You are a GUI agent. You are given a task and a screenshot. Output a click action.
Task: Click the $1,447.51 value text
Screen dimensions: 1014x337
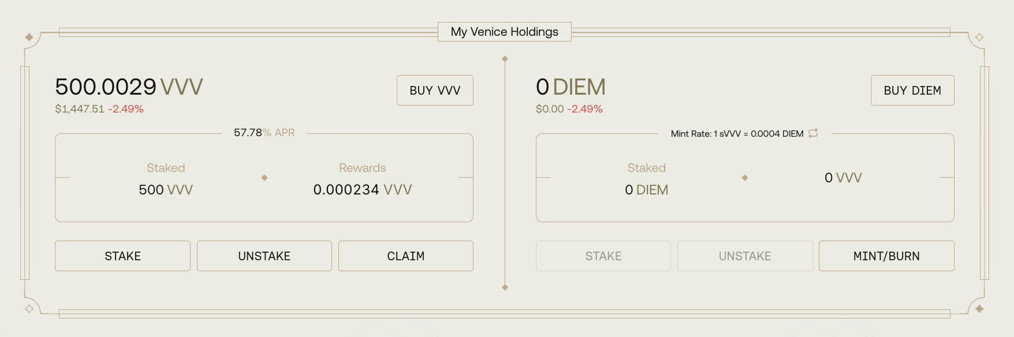[80, 109]
